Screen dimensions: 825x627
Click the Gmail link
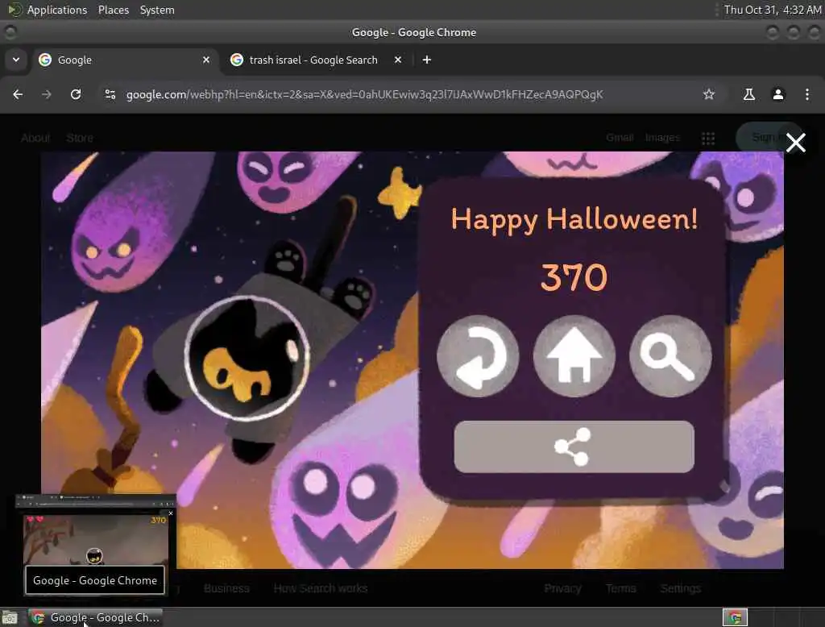[620, 137]
